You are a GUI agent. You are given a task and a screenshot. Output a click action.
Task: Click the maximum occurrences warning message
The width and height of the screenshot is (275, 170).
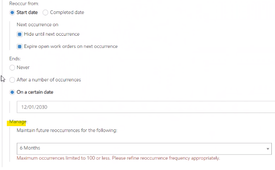pyautogui.click(x=118, y=158)
